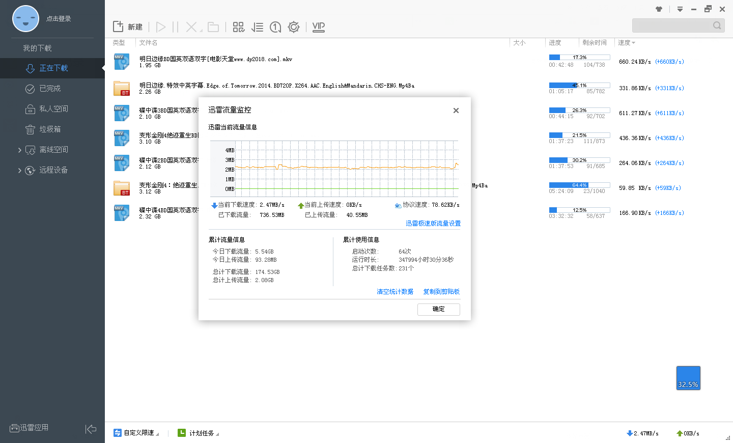
Task: Click the 17.3% progress bar
Action: [579, 58]
